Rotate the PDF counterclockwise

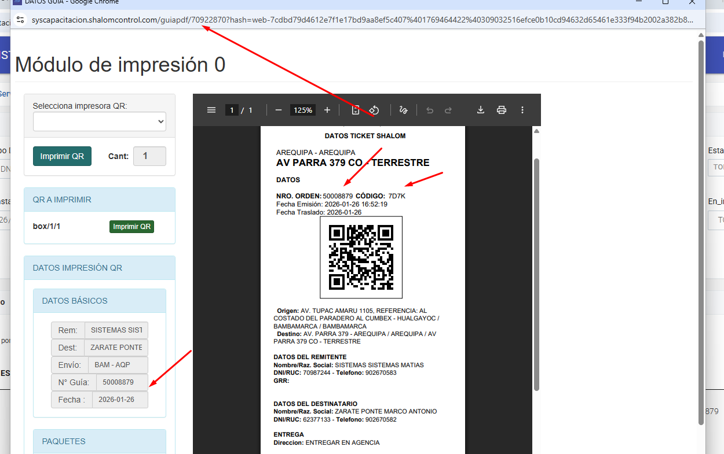tap(374, 110)
